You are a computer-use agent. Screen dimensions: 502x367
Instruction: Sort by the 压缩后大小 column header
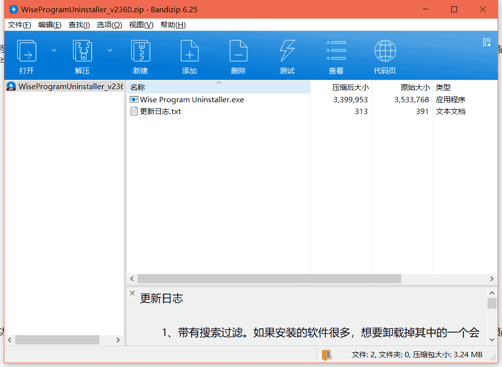[341, 87]
